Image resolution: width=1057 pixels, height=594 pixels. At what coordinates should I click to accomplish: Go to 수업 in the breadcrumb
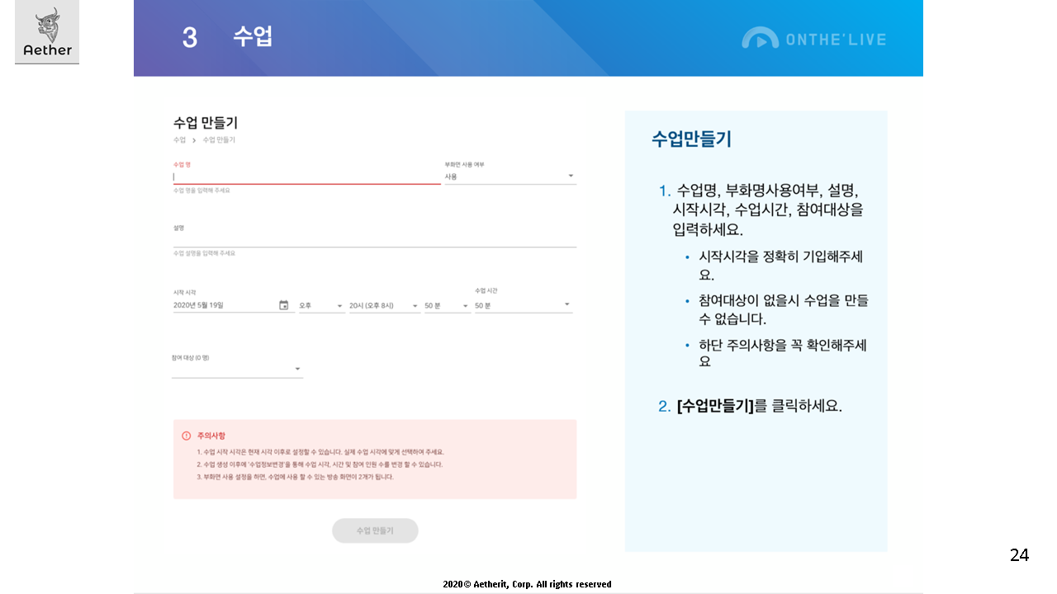pyautogui.click(x=179, y=140)
